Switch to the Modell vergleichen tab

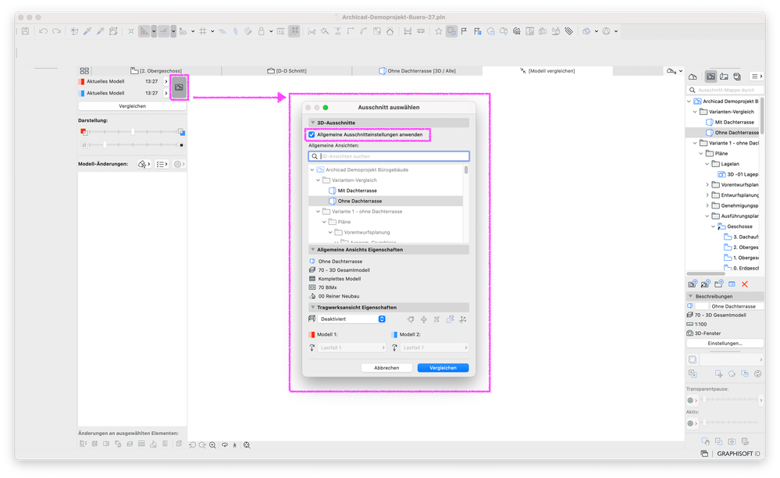click(547, 71)
